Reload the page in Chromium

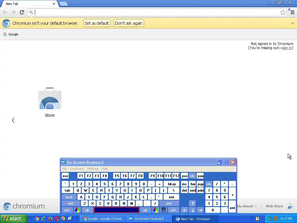click(22, 12)
